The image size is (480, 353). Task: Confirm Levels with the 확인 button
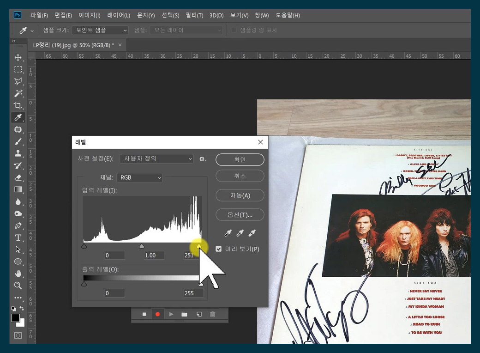(x=240, y=159)
